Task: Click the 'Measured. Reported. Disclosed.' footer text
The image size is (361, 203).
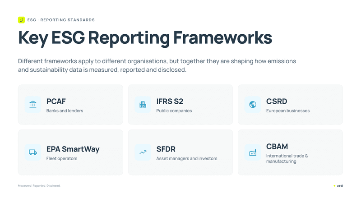Action: (39, 186)
